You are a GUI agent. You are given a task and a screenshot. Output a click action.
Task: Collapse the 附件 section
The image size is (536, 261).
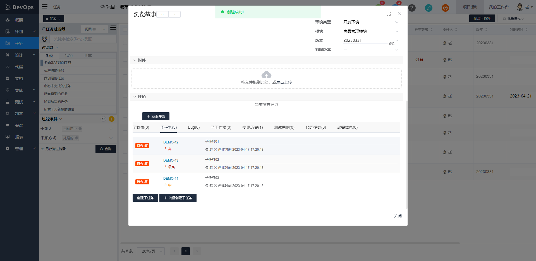point(135,60)
